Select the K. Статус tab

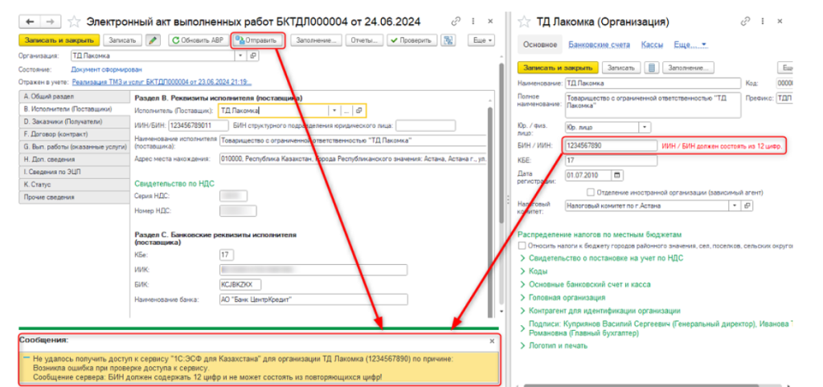pyautogui.click(x=73, y=185)
